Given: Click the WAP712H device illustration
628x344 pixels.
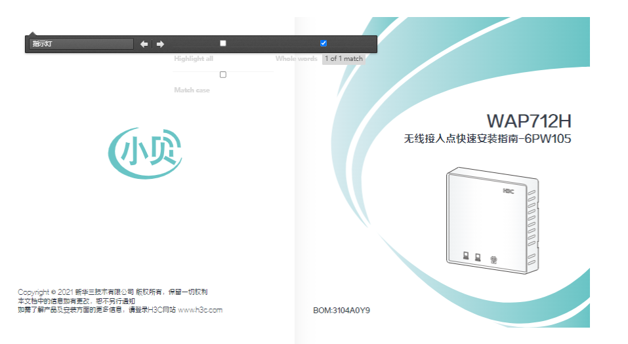Looking at the screenshot, I should coord(493,220).
